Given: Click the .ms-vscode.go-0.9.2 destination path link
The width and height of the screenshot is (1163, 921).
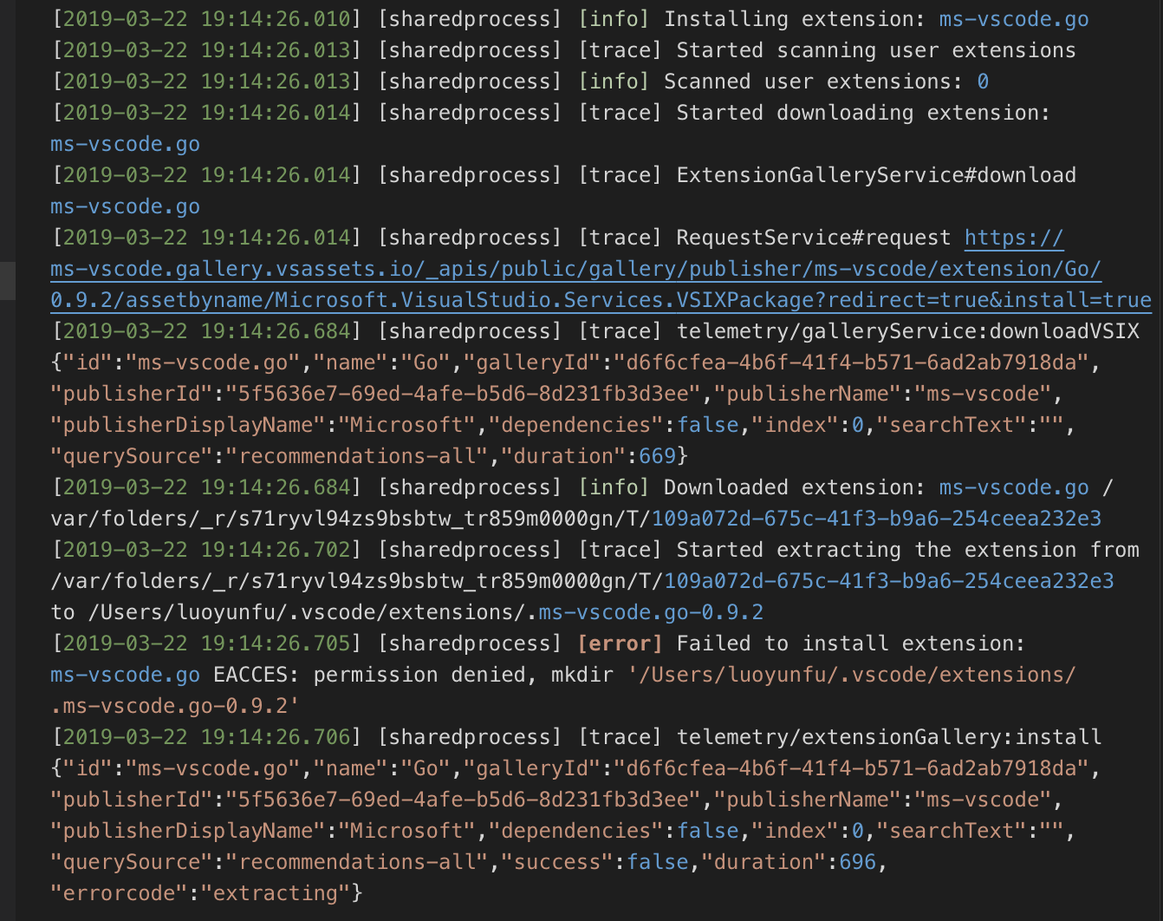Looking at the screenshot, I should (x=650, y=611).
